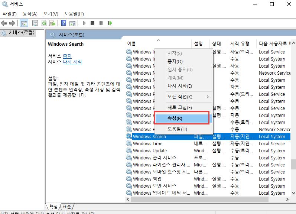296x214 pixels.
Task: Sort by the 다음 사용자로 column header
Action: click(x=274, y=43)
